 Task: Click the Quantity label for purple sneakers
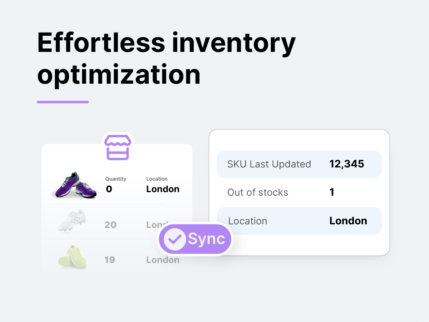(x=116, y=179)
